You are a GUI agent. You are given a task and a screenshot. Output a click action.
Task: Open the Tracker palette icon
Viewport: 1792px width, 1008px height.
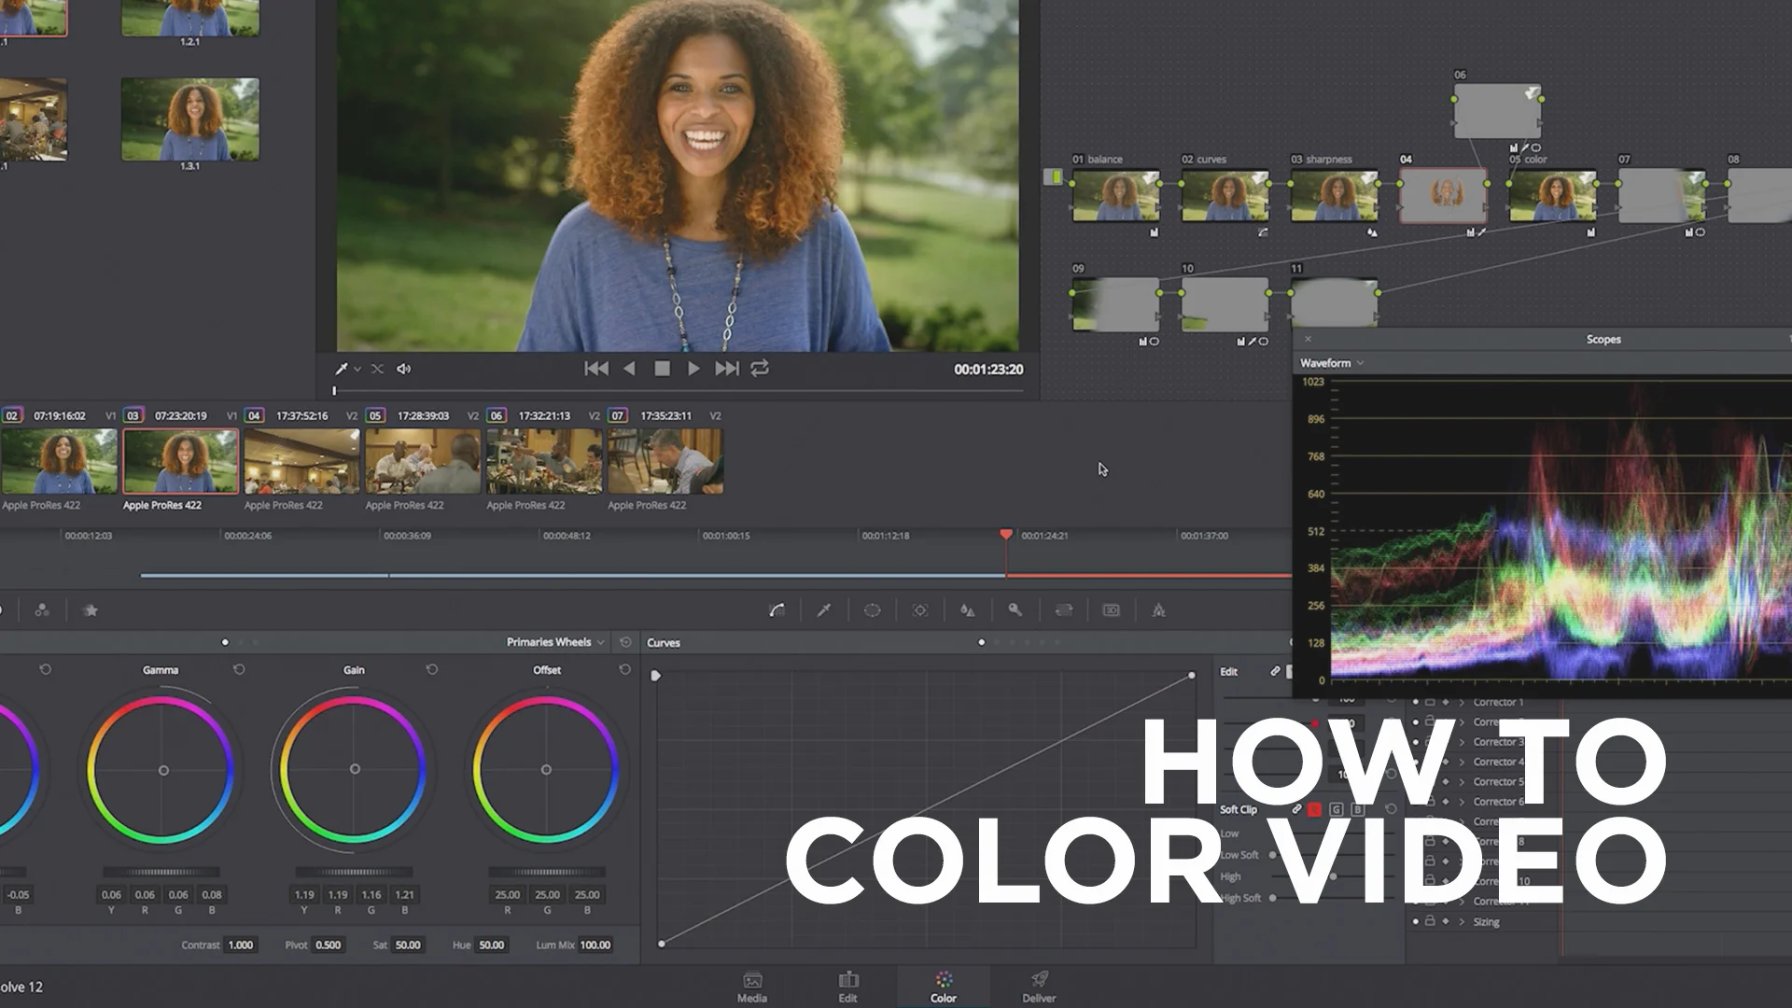(x=920, y=610)
